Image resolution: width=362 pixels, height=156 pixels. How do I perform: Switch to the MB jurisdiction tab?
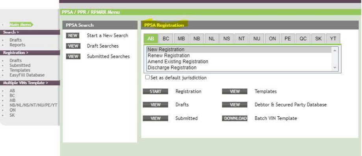tap(181, 39)
